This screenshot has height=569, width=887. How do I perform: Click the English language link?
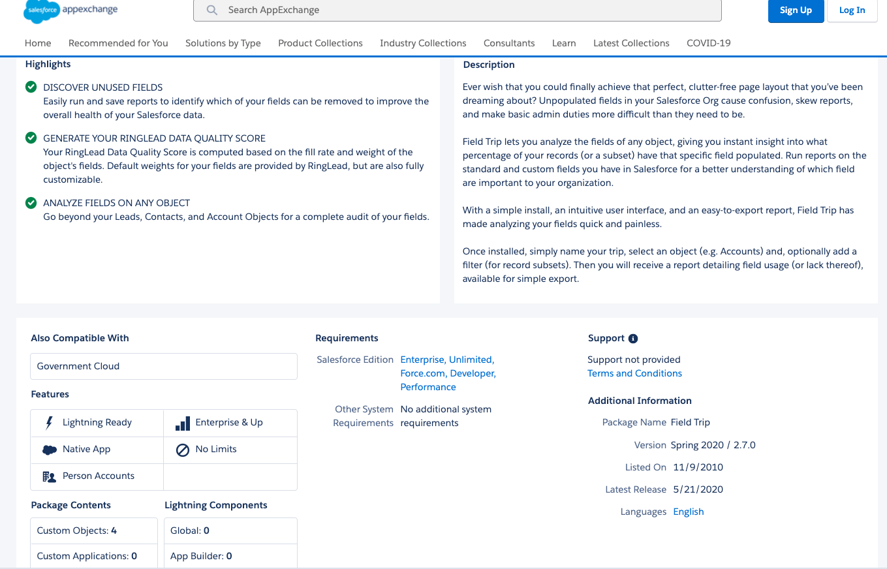click(688, 512)
